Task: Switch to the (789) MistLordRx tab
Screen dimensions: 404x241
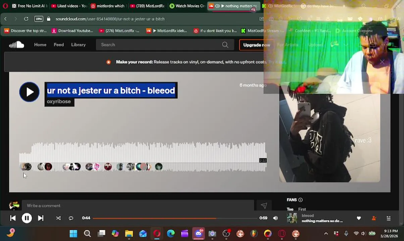Action: [147, 6]
